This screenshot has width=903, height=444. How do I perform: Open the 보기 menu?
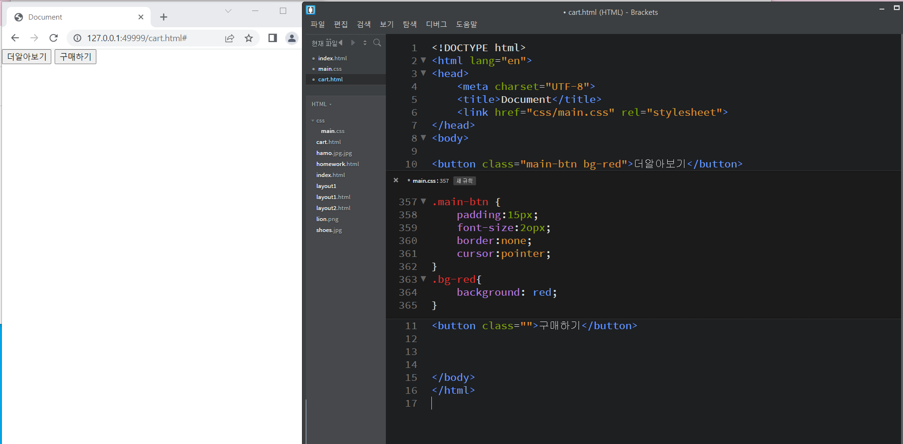point(387,24)
